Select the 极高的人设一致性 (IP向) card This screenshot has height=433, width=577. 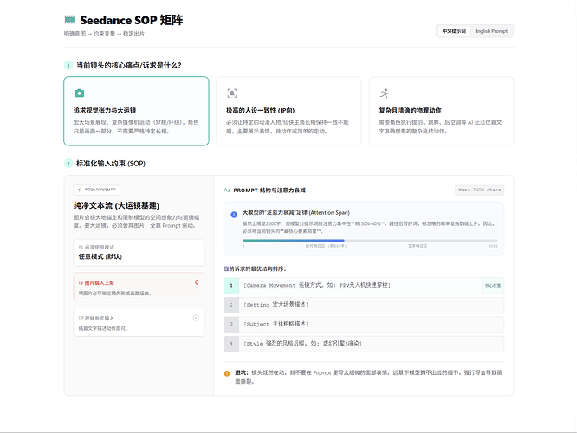click(x=288, y=111)
